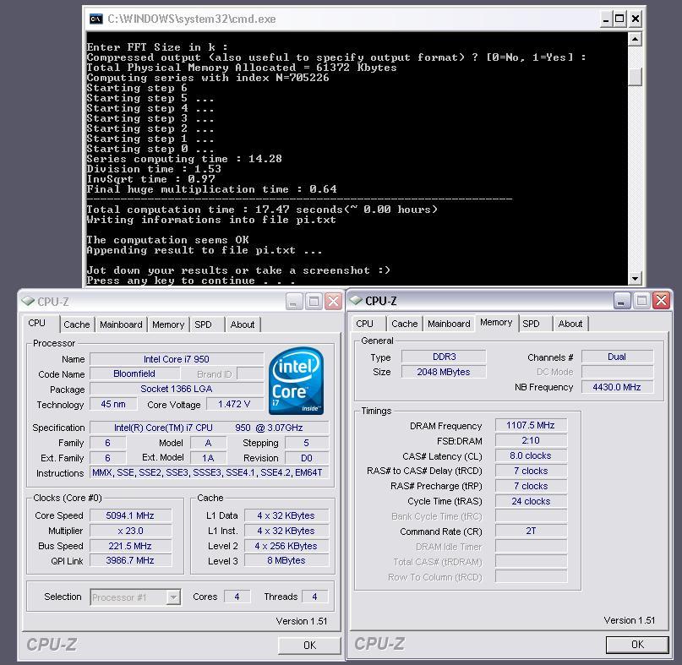Close the cmd.exe window

[x=635, y=19]
